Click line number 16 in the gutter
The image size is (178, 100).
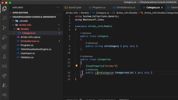coord(69,79)
